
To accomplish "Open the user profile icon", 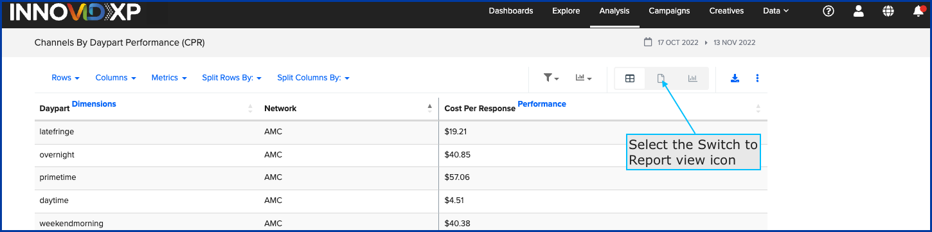I will tap(858, 11).
